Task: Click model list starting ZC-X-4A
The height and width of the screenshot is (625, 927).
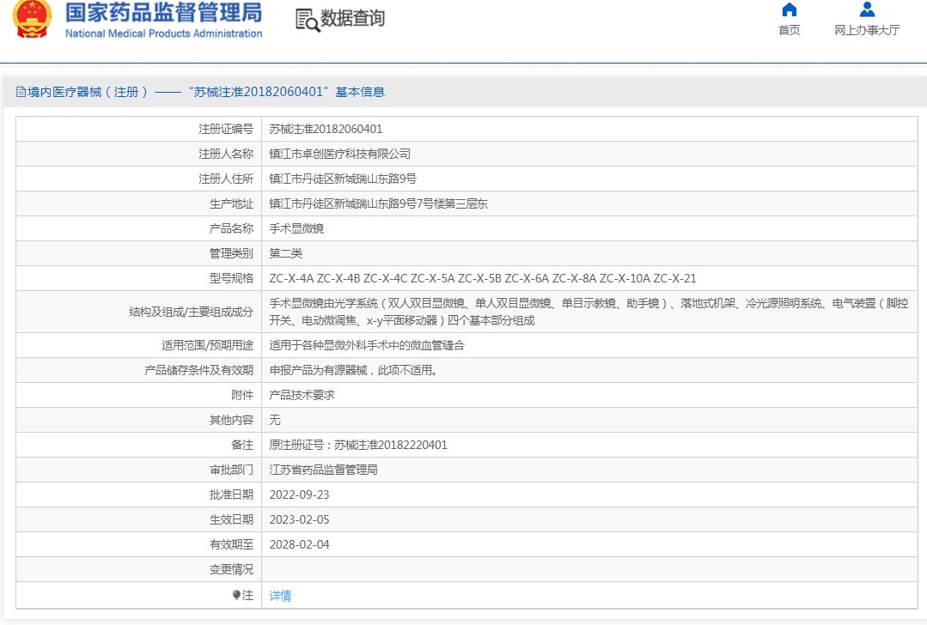Action: tap(483, 278)
